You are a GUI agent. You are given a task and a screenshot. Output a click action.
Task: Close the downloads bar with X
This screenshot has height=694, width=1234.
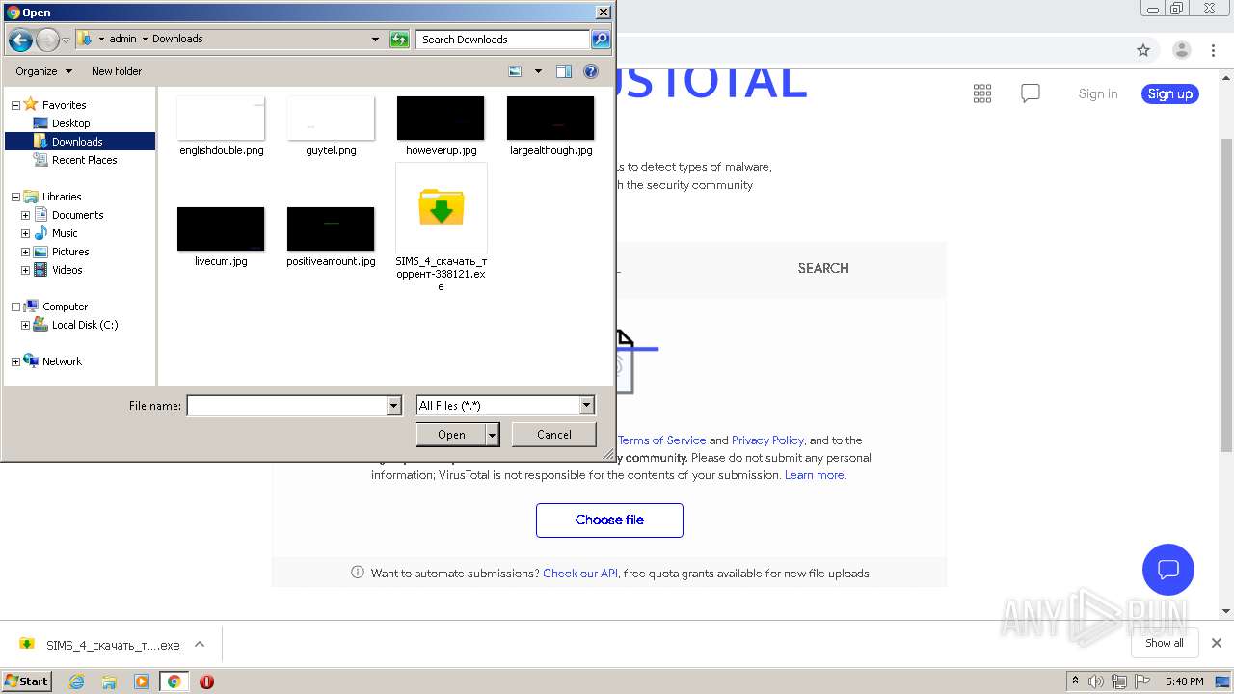click(1217, 643)
